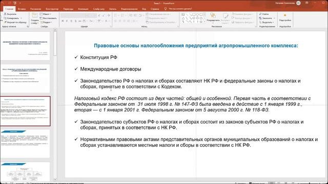Toggle text Shadow formatting
Image resolution: width=328 pixels, height=184 pixels.
tap(75, 21)
